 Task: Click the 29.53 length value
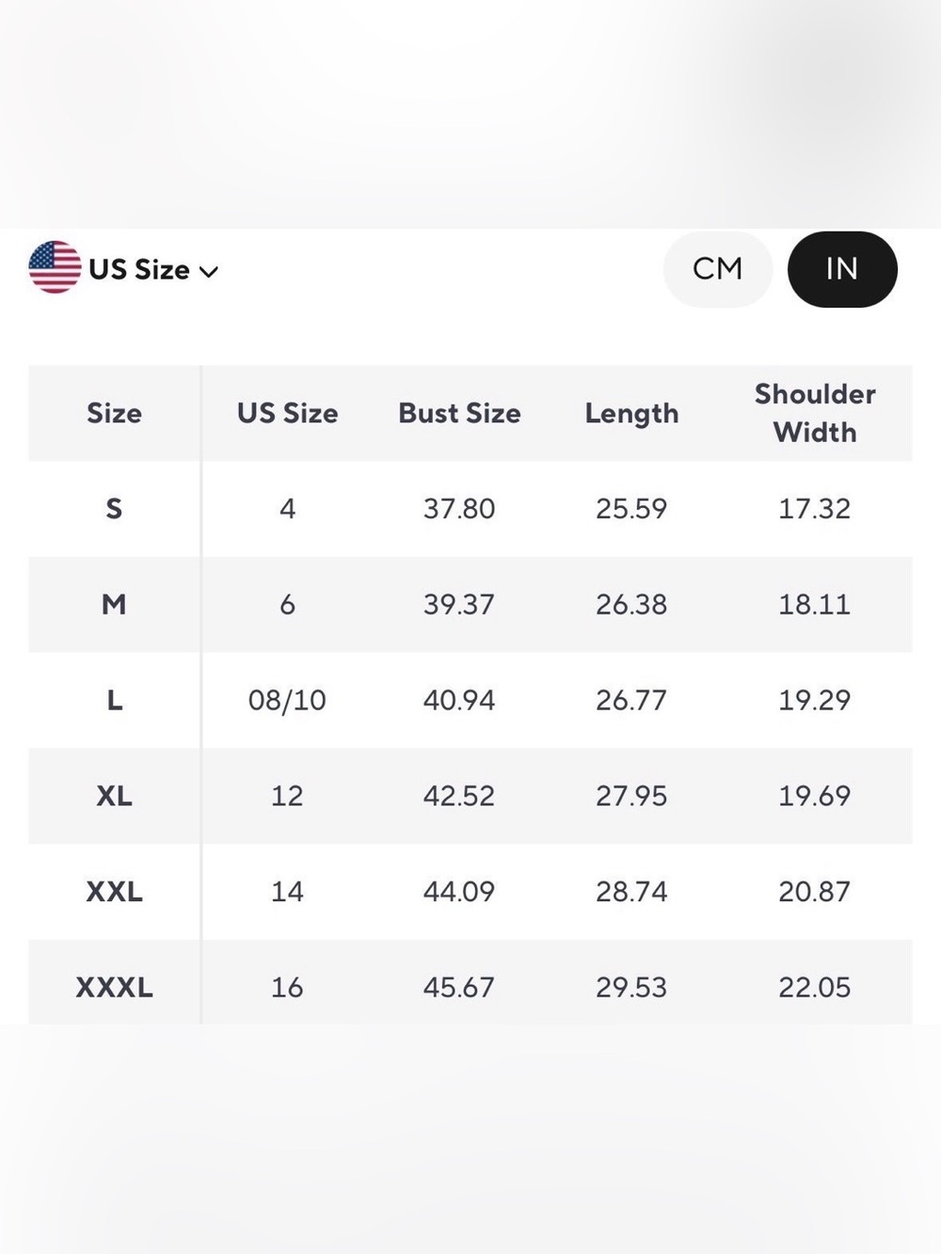[x=631, y=987]
